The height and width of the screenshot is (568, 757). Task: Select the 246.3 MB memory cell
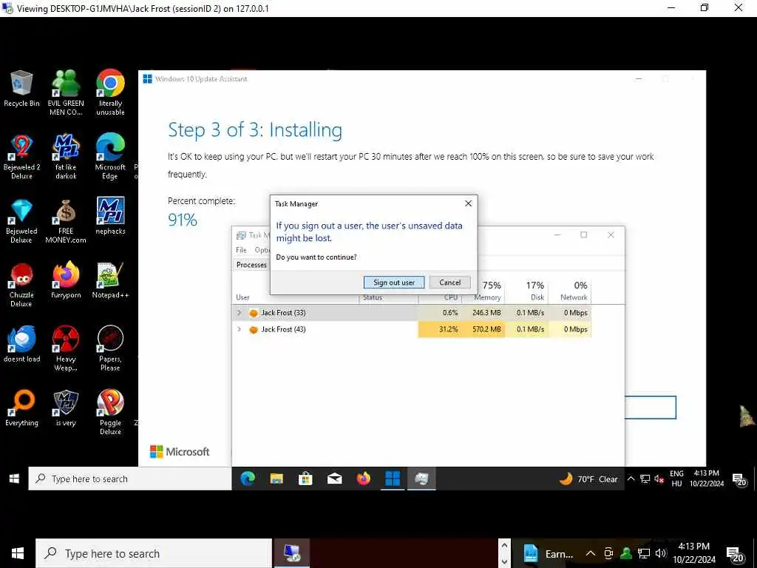tap(483, 313)
